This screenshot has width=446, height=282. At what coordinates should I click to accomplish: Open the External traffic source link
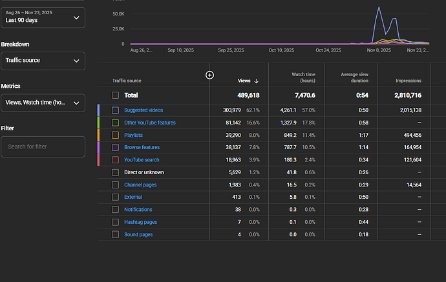[133, 197]
